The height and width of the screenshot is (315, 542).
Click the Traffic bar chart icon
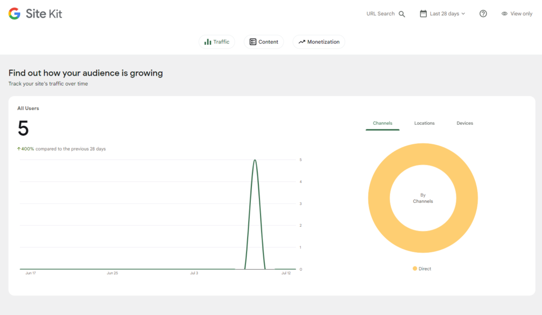[207, 42]
